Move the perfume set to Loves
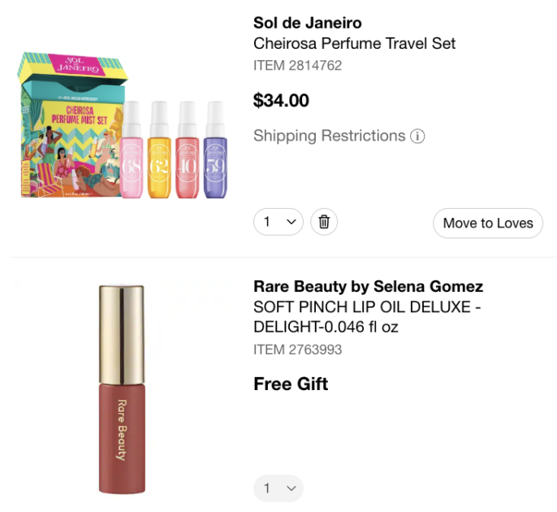This screenshot has height=512, width=557. pyautogui.click(x=488, y=223)
